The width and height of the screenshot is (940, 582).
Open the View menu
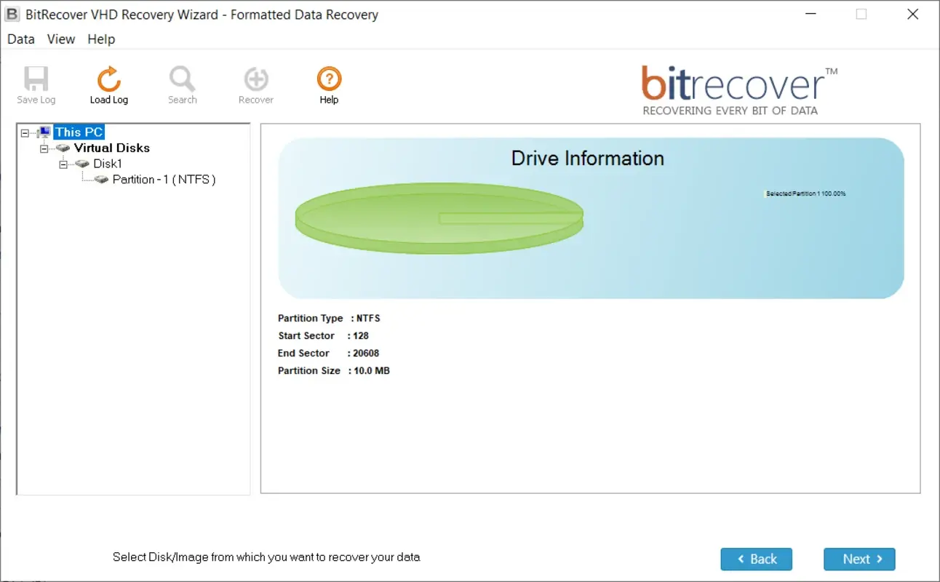pyautogui.click(x=61, y=39)
